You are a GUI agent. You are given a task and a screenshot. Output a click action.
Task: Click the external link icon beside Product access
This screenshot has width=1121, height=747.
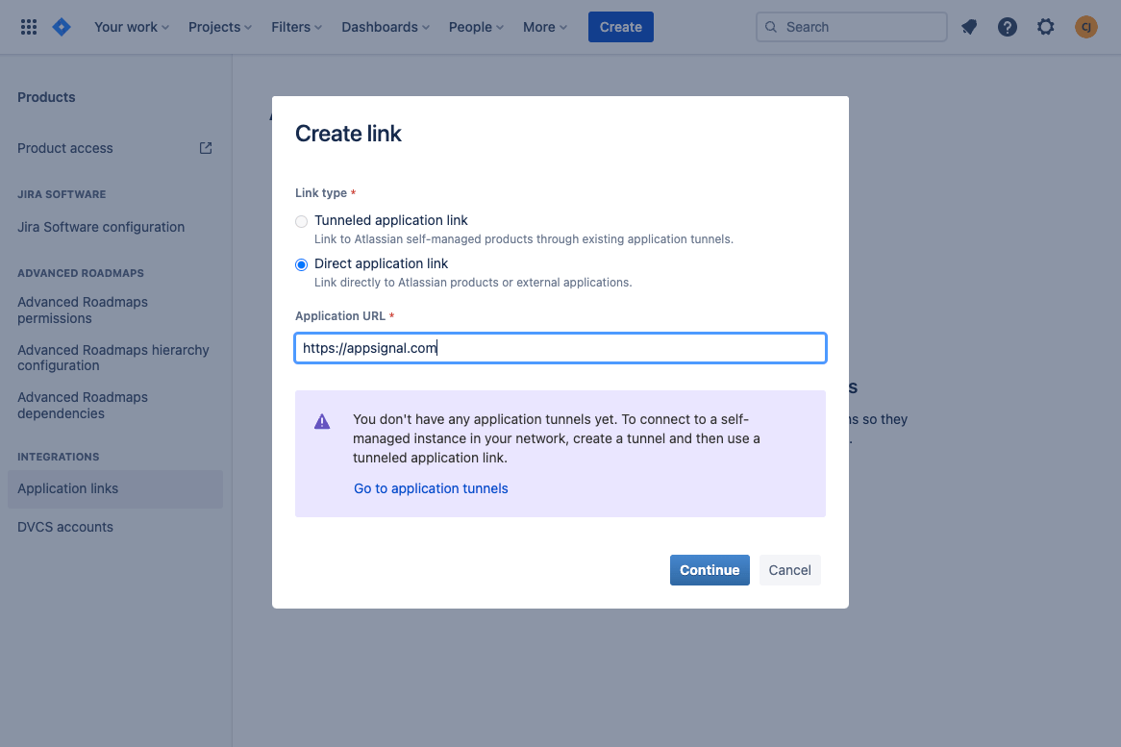click(206, 148)
